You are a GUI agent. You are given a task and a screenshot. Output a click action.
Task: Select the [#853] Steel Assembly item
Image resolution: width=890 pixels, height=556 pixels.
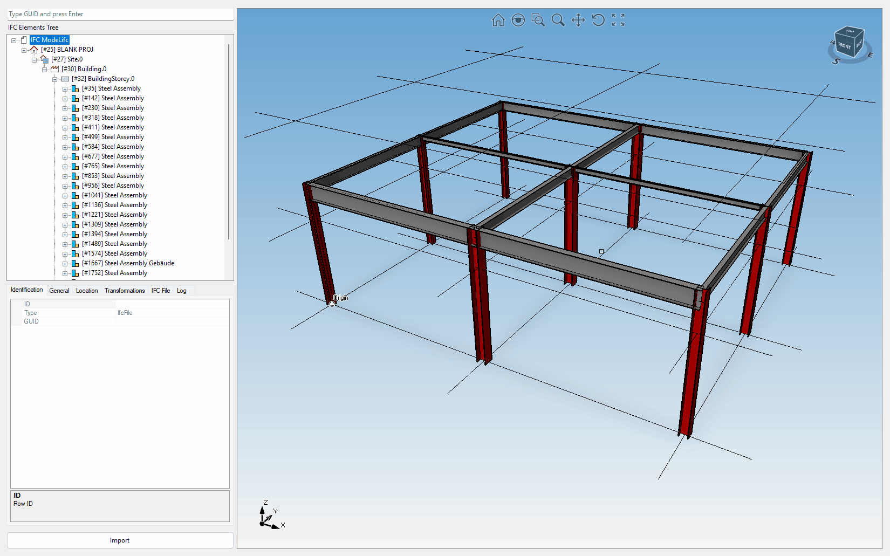pyautogui.click(x=113, y=176)
